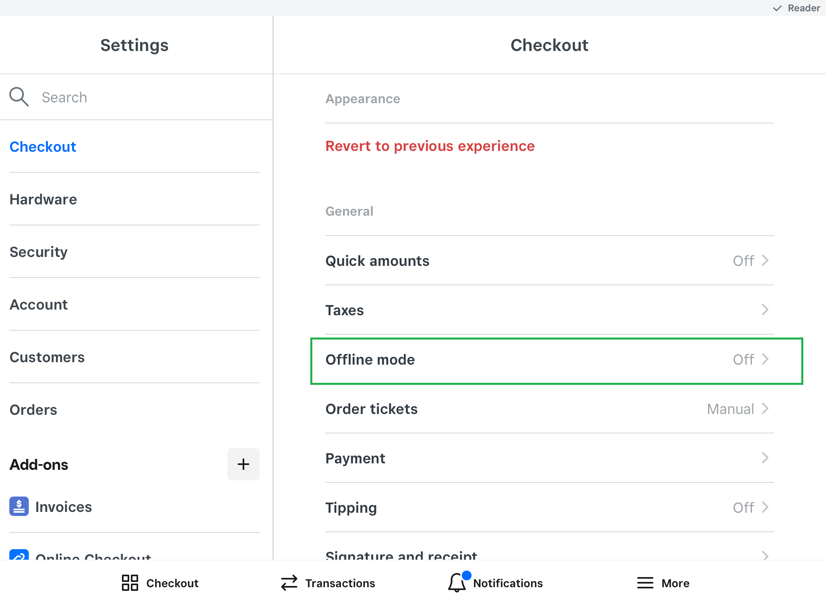Select Hardware in settings sidebar
826x605 pixels.
(x=43, y=200)
